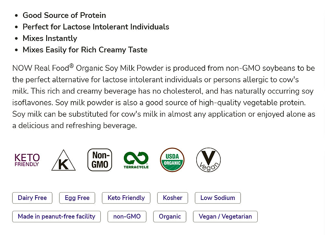Click the Keto Friendly badge icon

click(x=27, y=160)
